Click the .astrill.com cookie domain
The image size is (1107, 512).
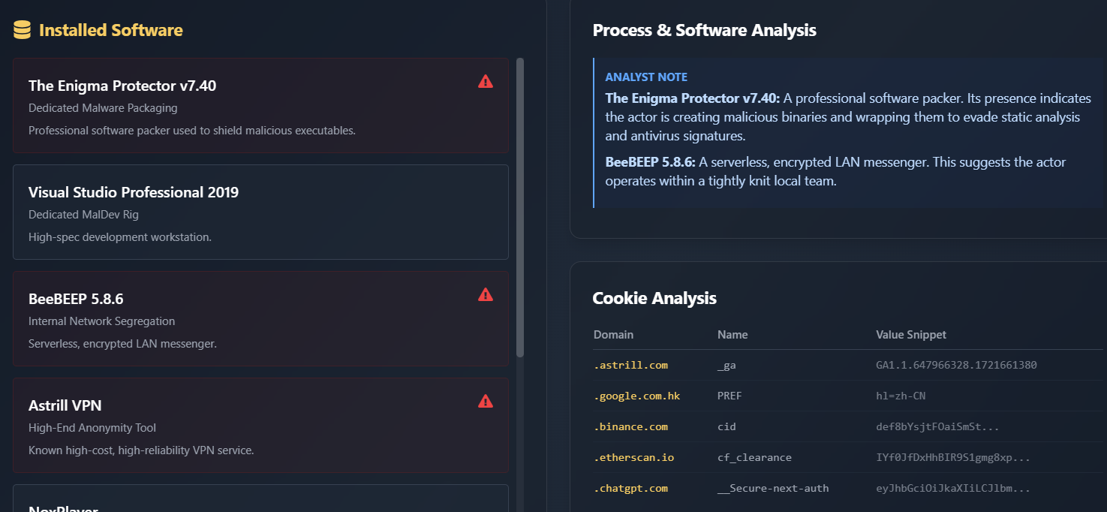click(x=630, y=365)
